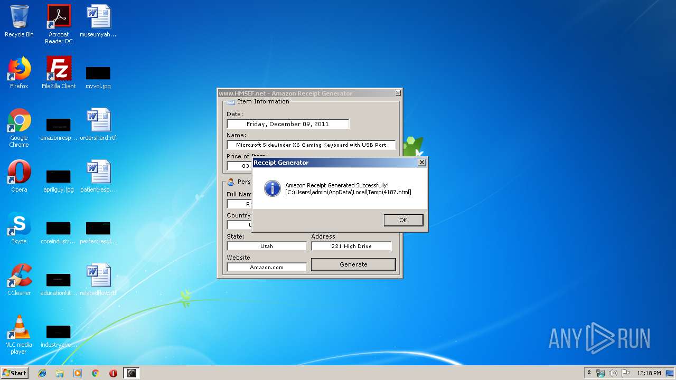Click OK in the Receipt Generator dialog
Image resolution: width=676 pixels, height=380 pixels.
click(x=403, y=220)
